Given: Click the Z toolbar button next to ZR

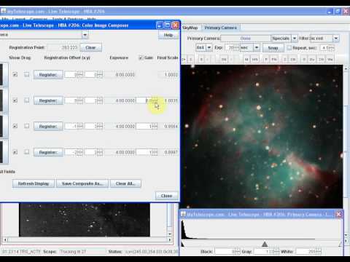Looking at the screenshot, I should click(285, 59).
